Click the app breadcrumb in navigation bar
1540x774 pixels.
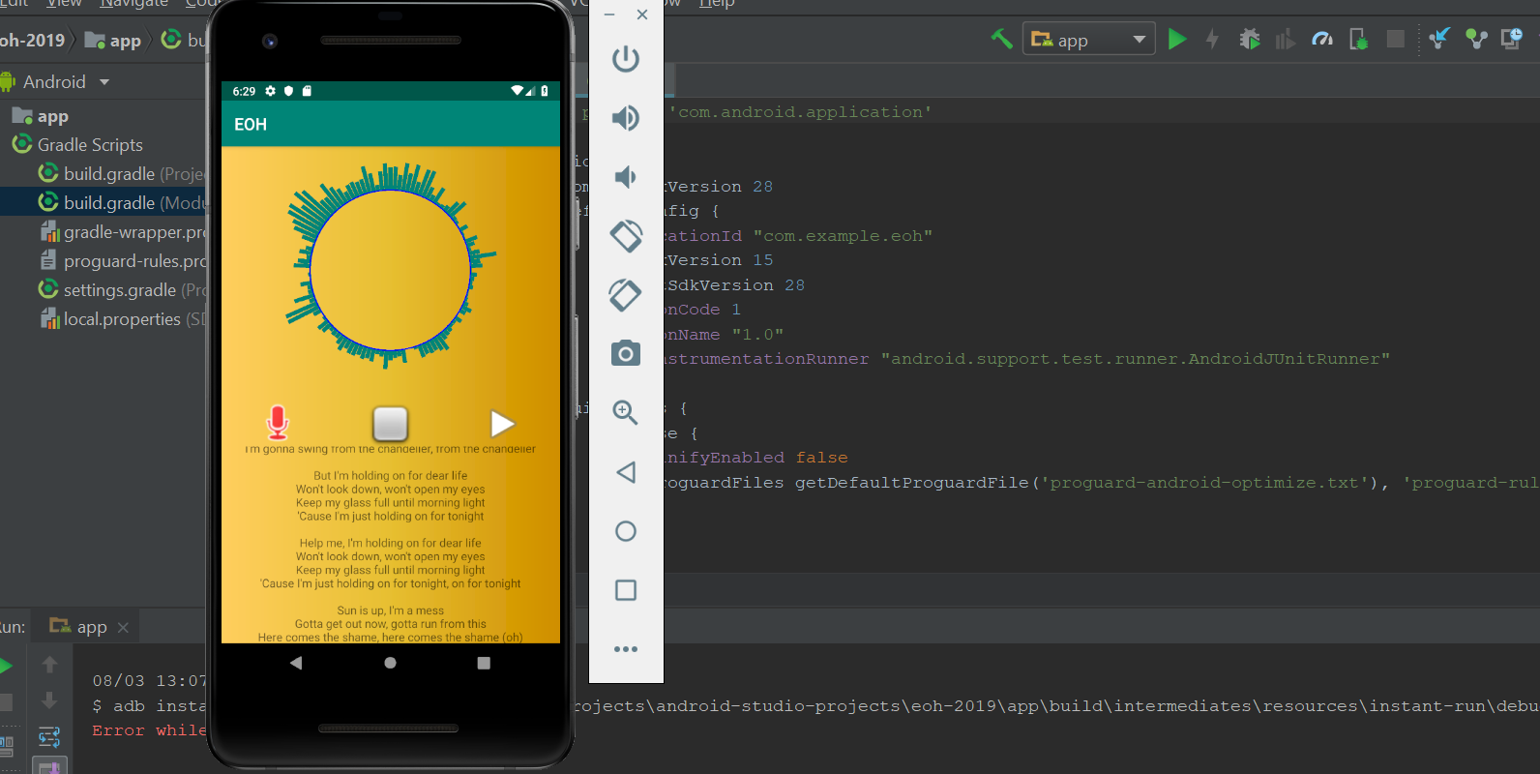[x=113, y=41]
